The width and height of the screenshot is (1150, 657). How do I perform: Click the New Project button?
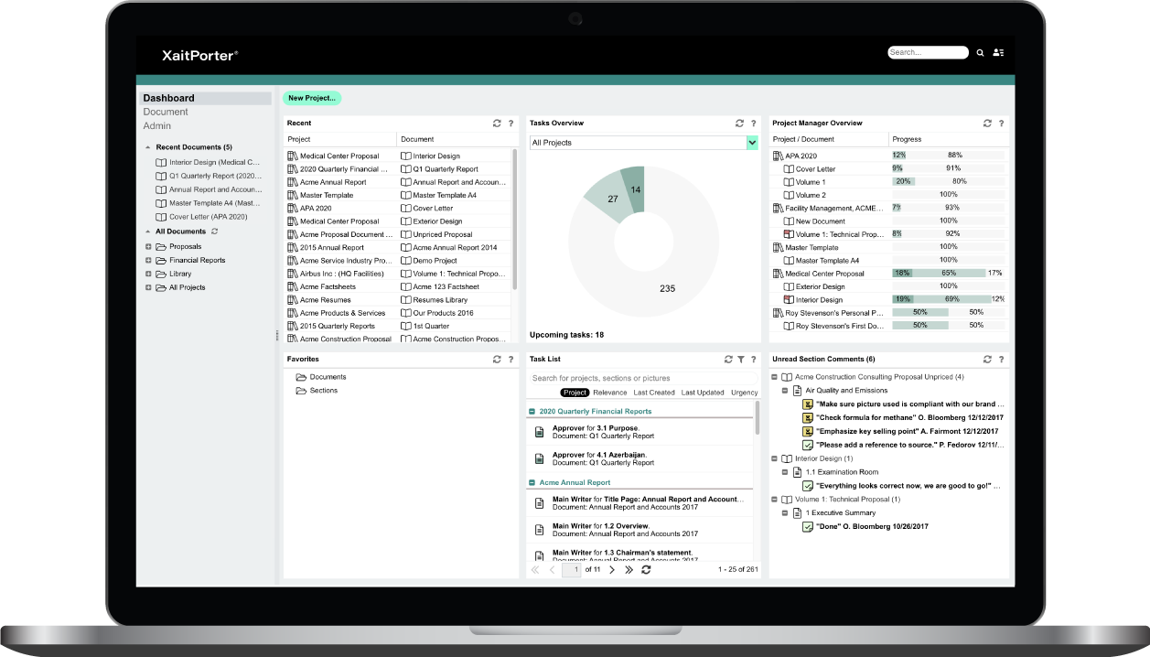312,98
